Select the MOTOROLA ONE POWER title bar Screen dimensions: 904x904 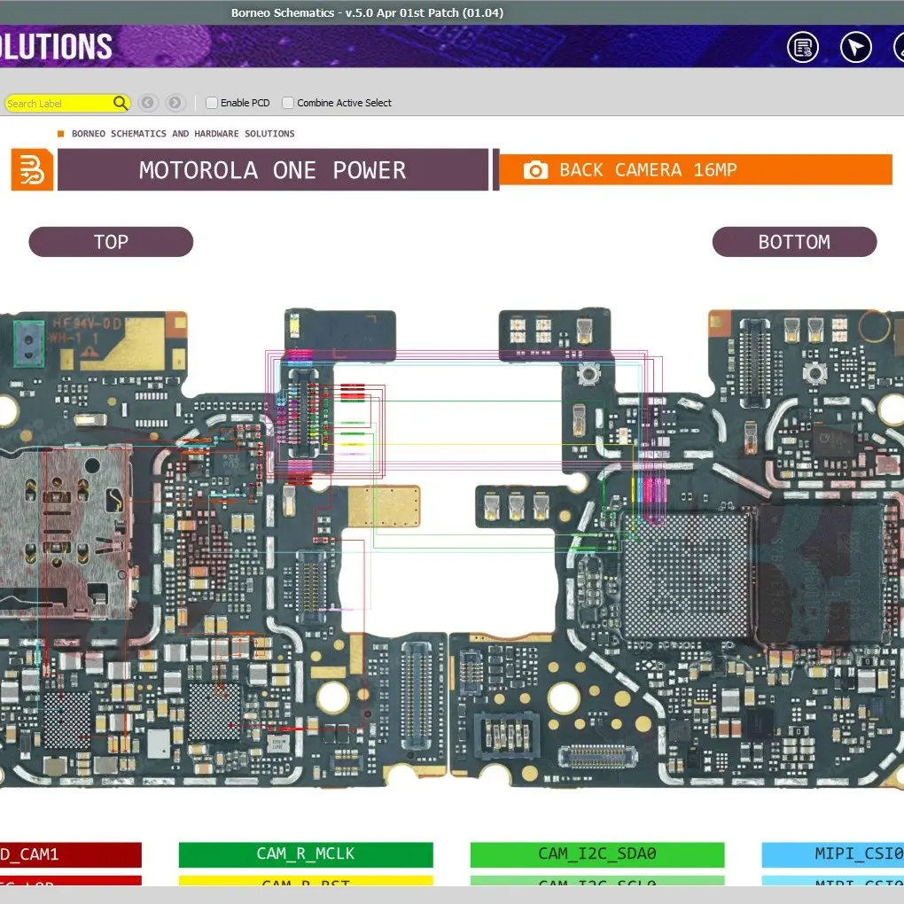[273, 170]
